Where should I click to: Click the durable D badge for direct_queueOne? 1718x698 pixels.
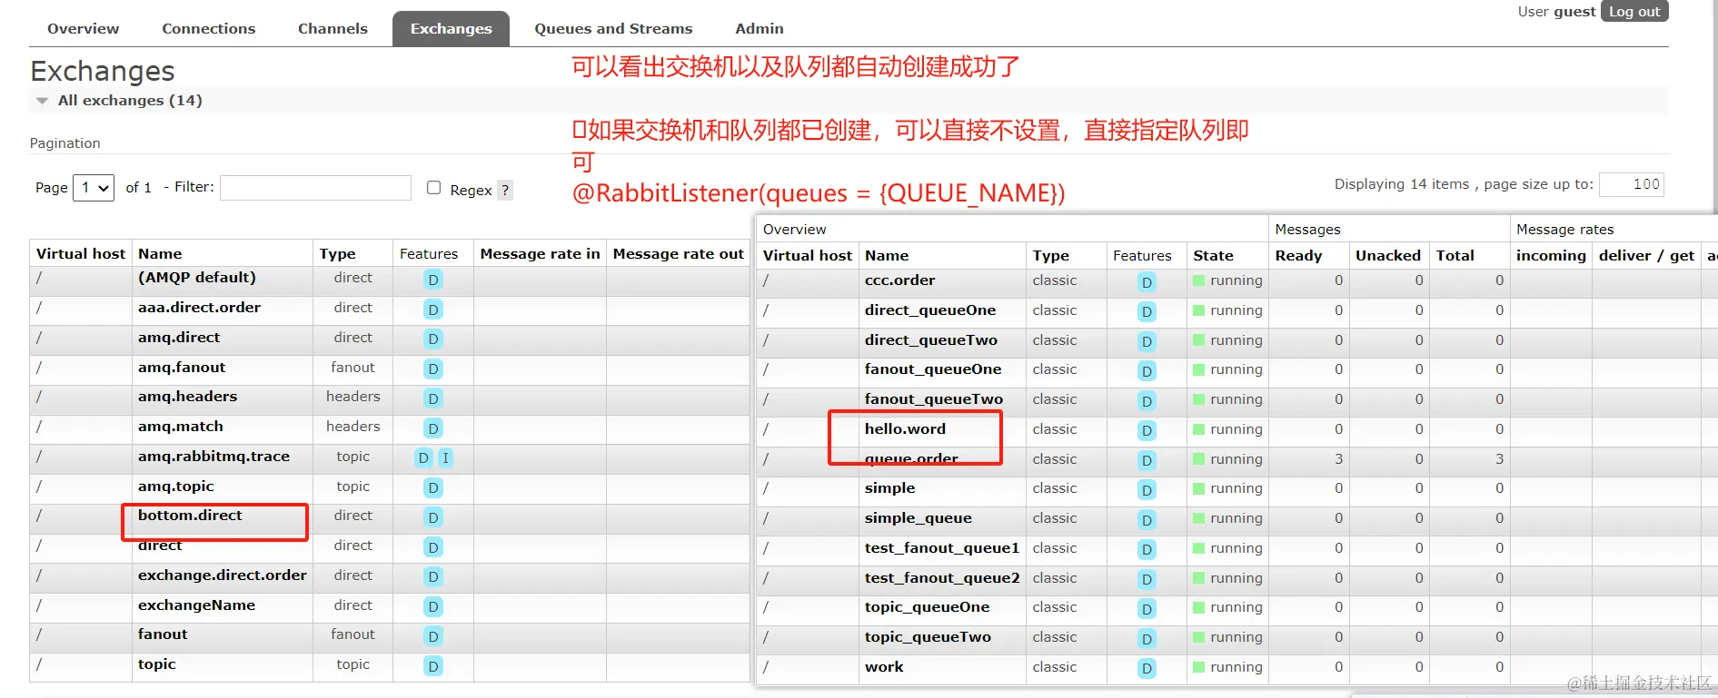click(x=1147, y=312)
